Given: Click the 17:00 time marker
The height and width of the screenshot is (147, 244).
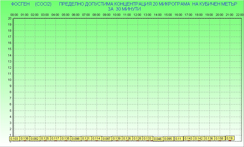Looking at the screenshot, I should point(188,15).
